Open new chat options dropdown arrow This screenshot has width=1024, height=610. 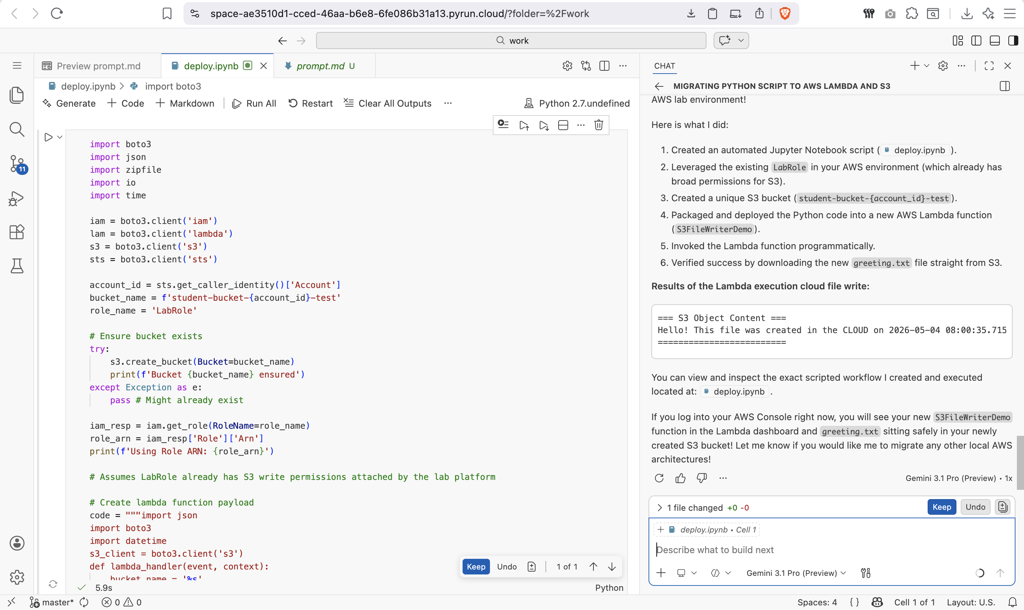[927, 66]
